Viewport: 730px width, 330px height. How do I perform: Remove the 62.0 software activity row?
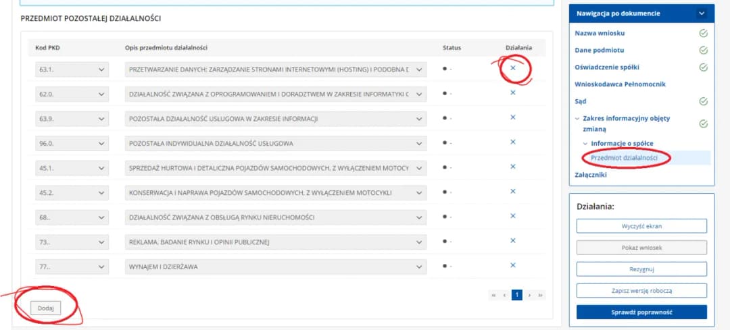[512, 92]
